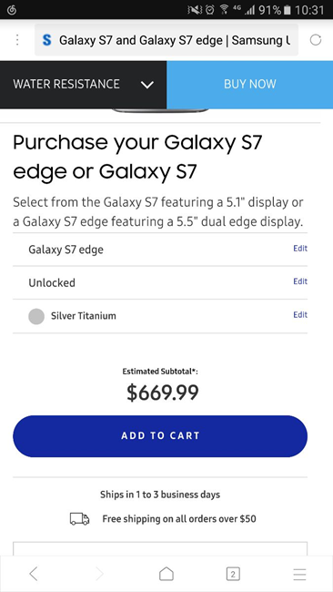Image resolution: width=333 pixels, height=592 pixels.
Task: Tap the browser forward arrow
Action: (x=100, y=574)
